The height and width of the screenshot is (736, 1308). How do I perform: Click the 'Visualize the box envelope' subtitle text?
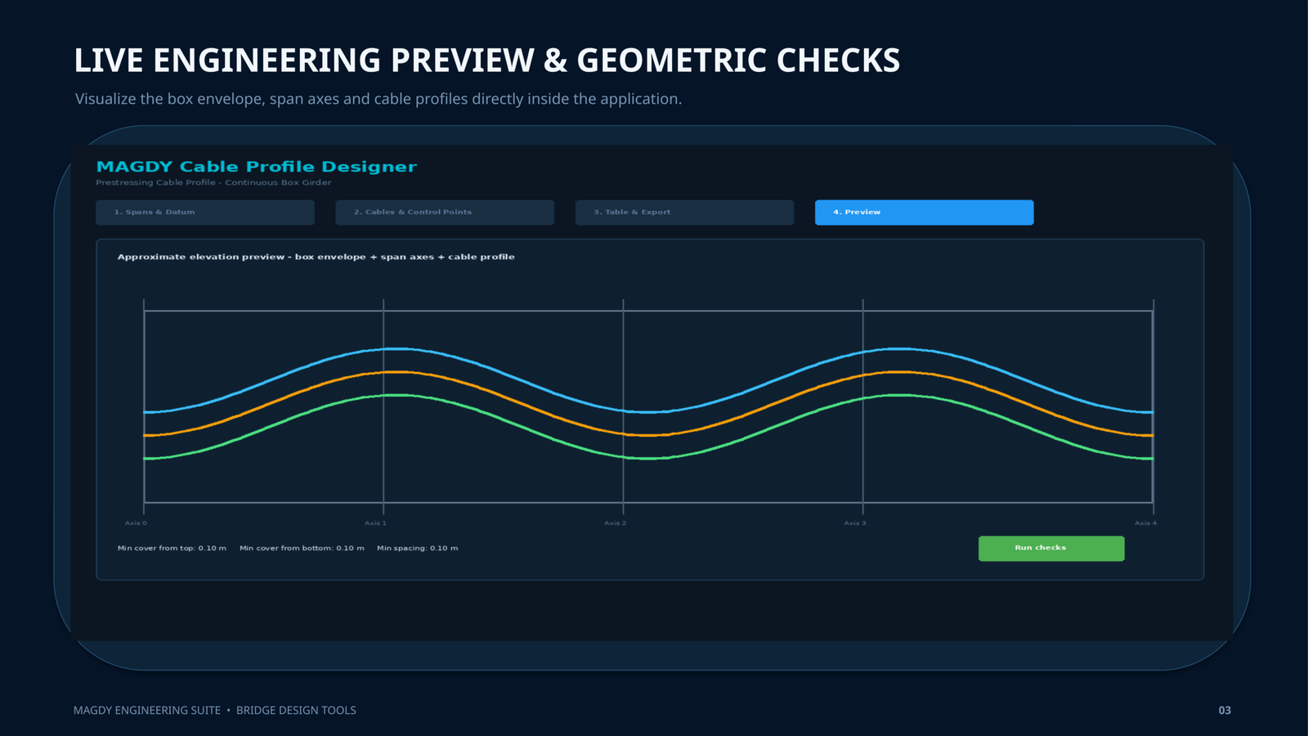(x=379, y=99)
